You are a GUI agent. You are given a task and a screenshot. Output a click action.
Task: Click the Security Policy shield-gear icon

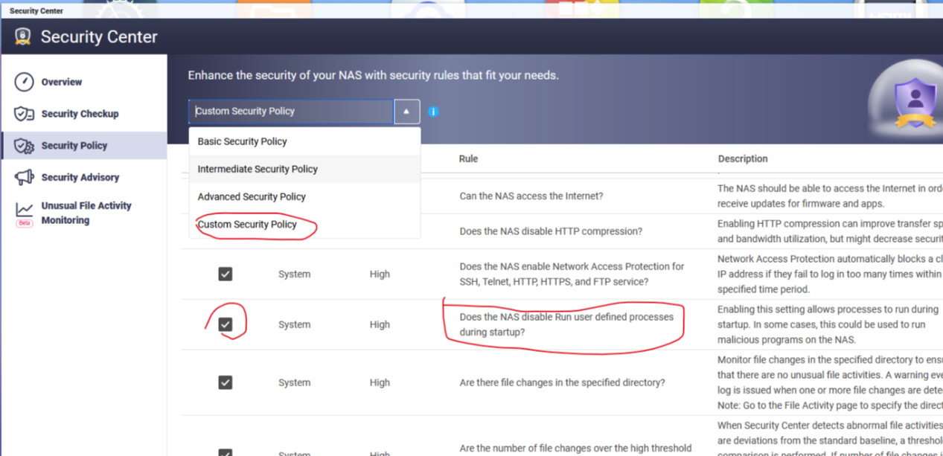pos(24,146)
